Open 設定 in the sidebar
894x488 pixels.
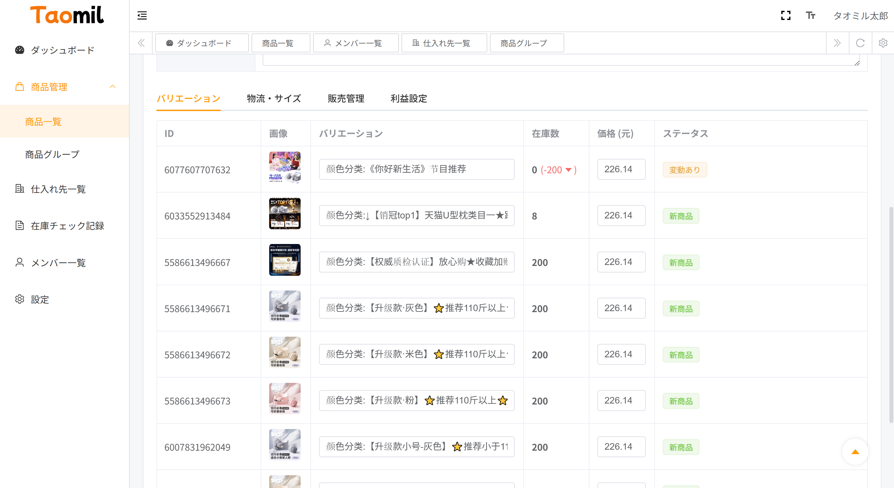click(65, 299)
